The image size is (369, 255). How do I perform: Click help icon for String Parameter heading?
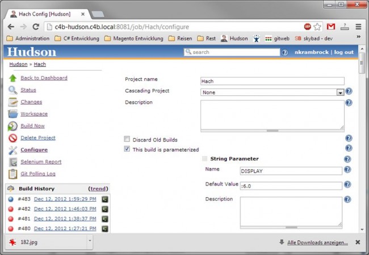pyautogui.click(x=347, y=159)
